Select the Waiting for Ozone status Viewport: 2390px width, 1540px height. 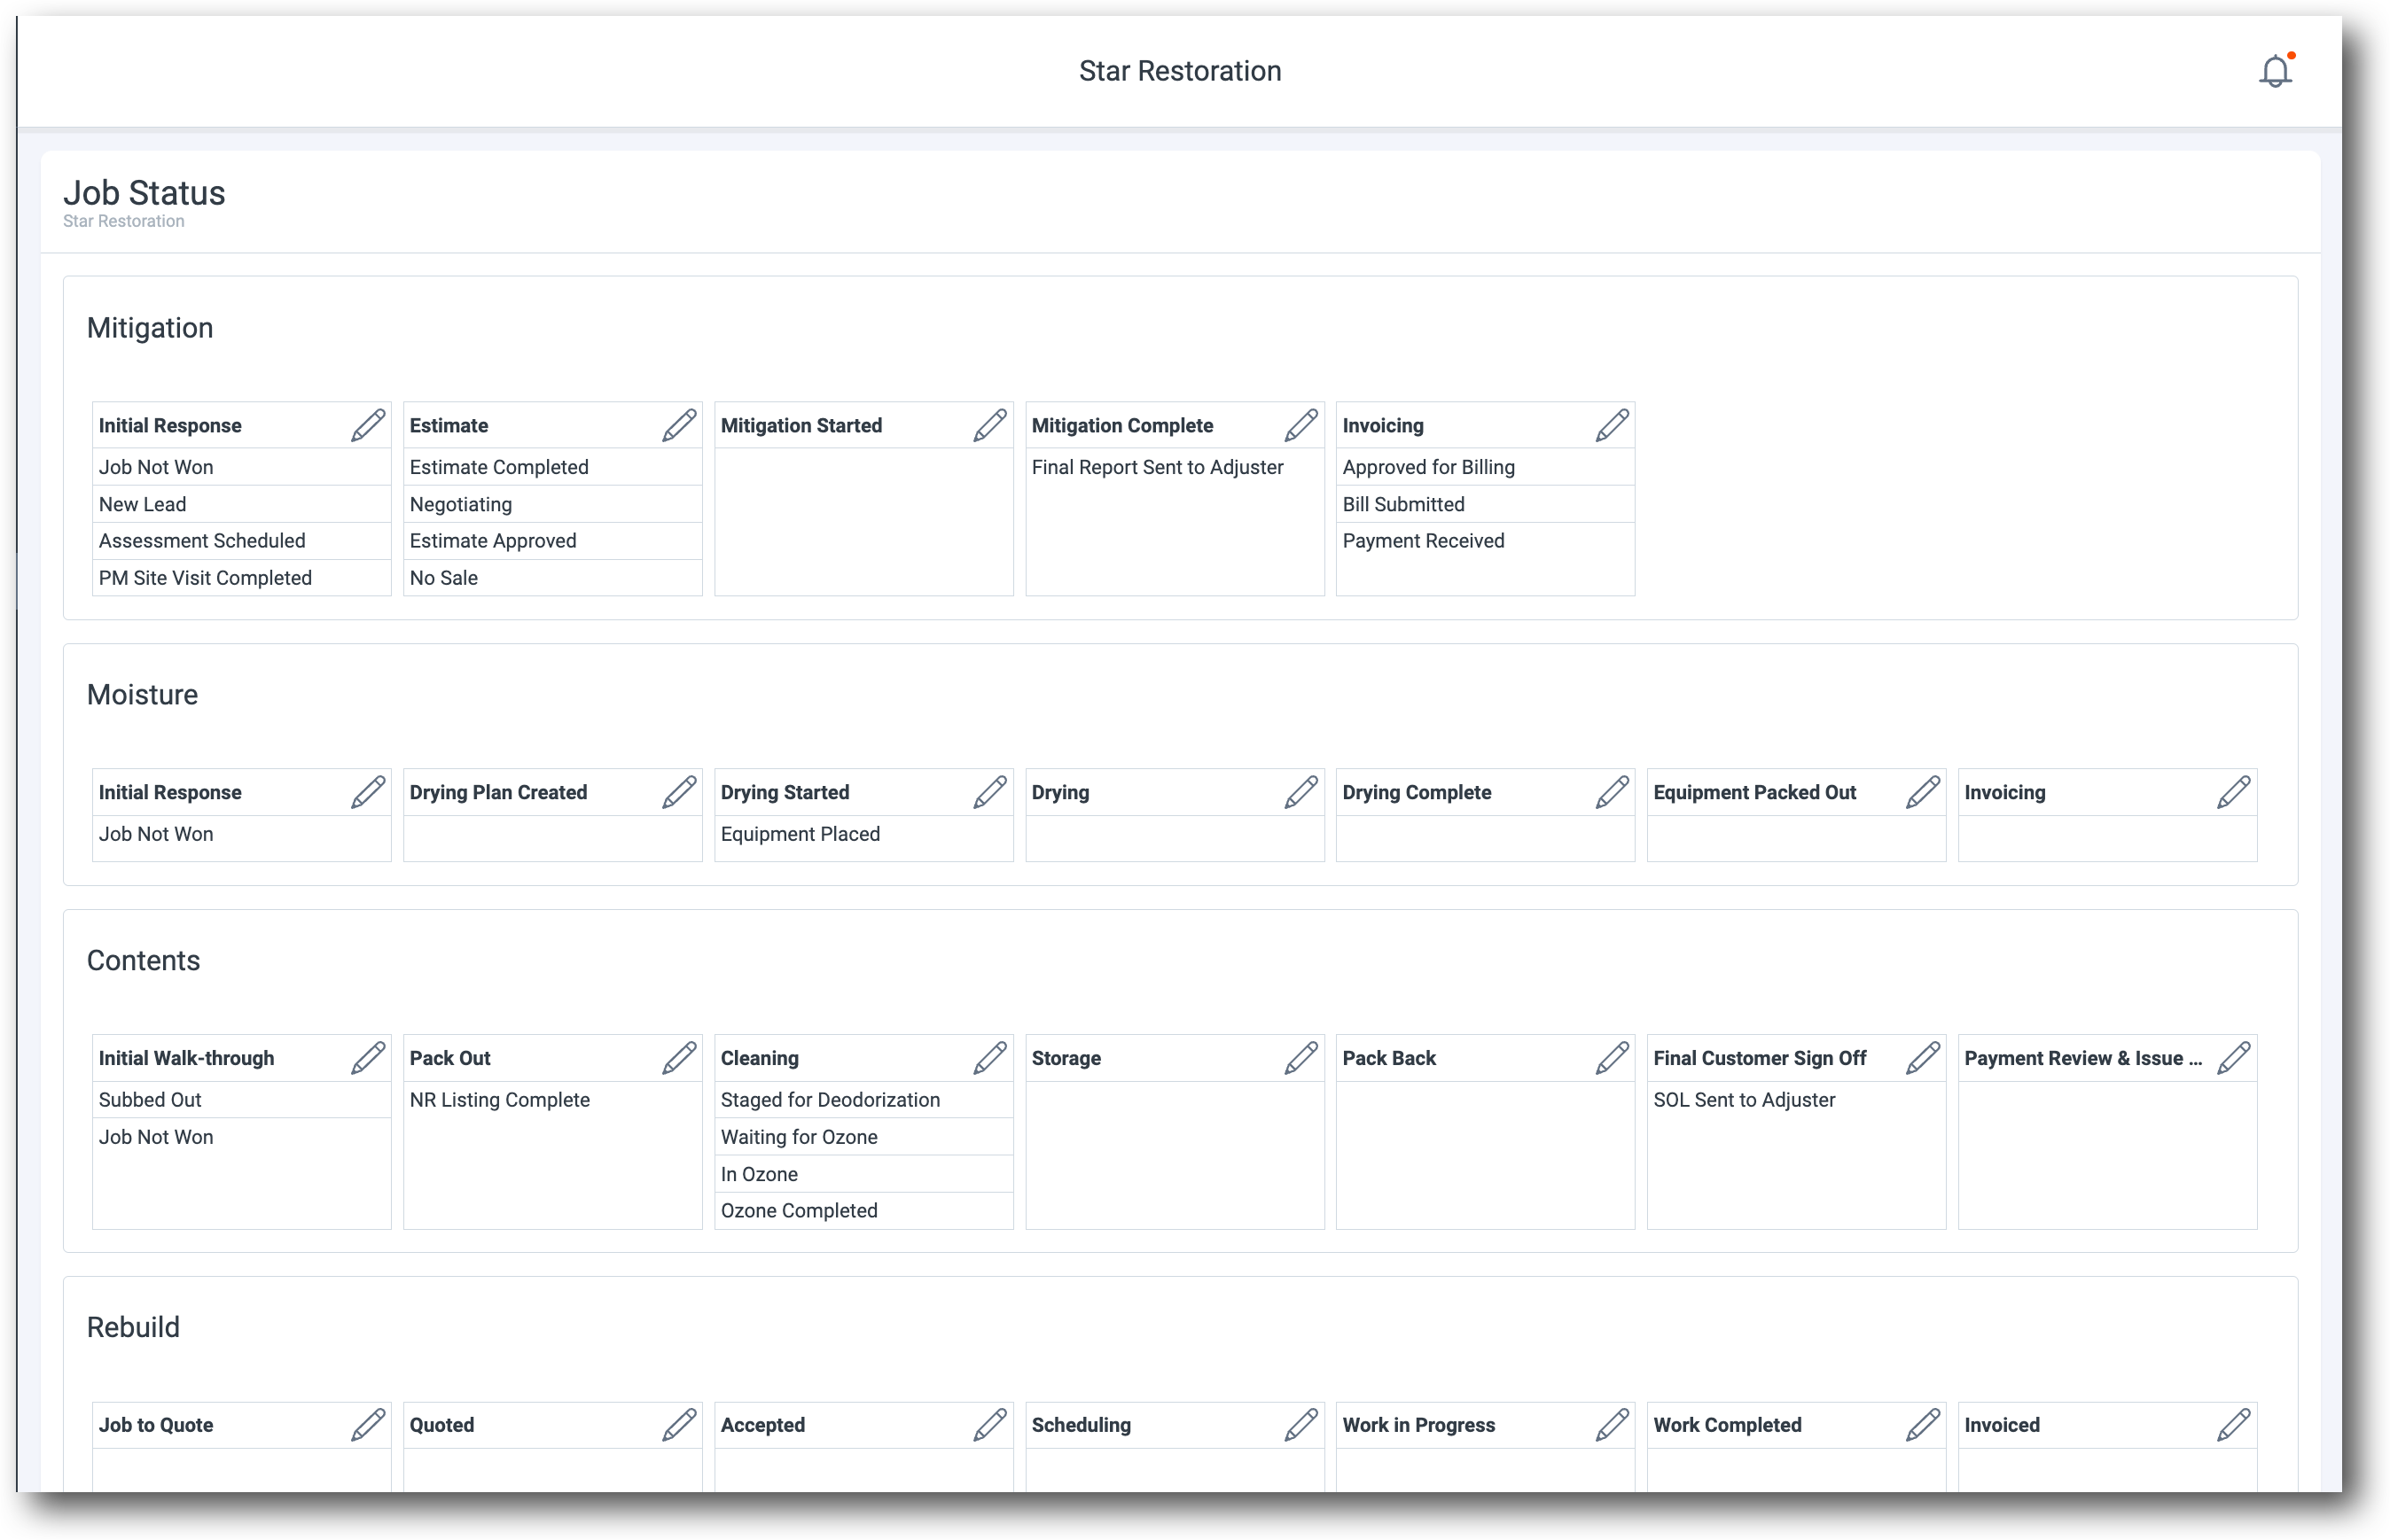pyautogui.click(x=799, y=1136)
